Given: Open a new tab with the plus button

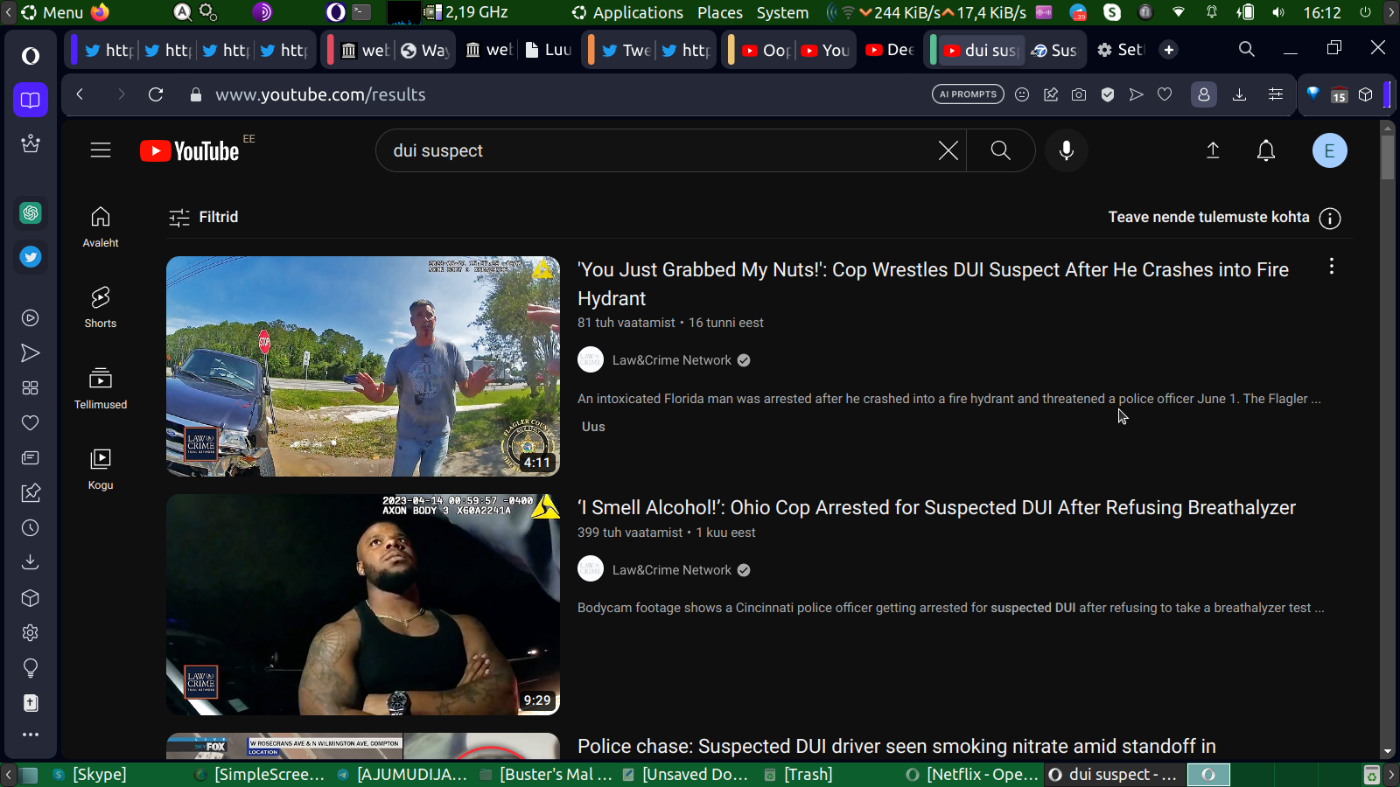Looking at the screenshot, I should 1169,50.
